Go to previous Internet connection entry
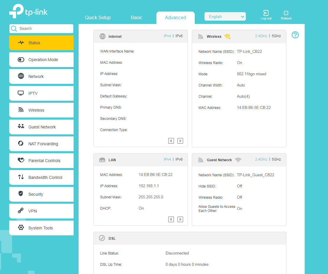328x274 pixels. click(x=171, y=141)
